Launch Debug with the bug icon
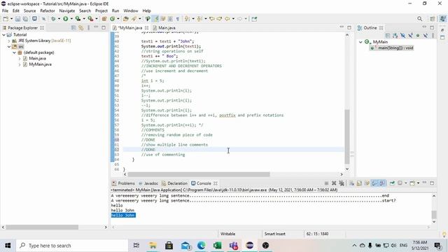The height and width of the screenshot is (252, 448). (x=53, y=19)
